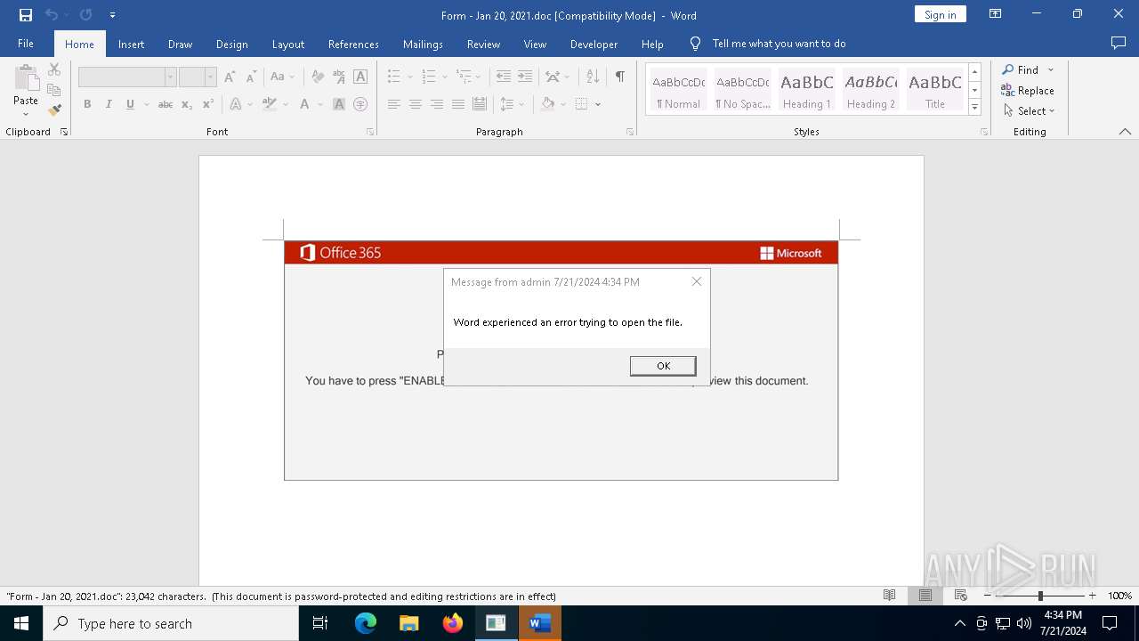
Task: Click the Sign in button
Action: [940, 14]
